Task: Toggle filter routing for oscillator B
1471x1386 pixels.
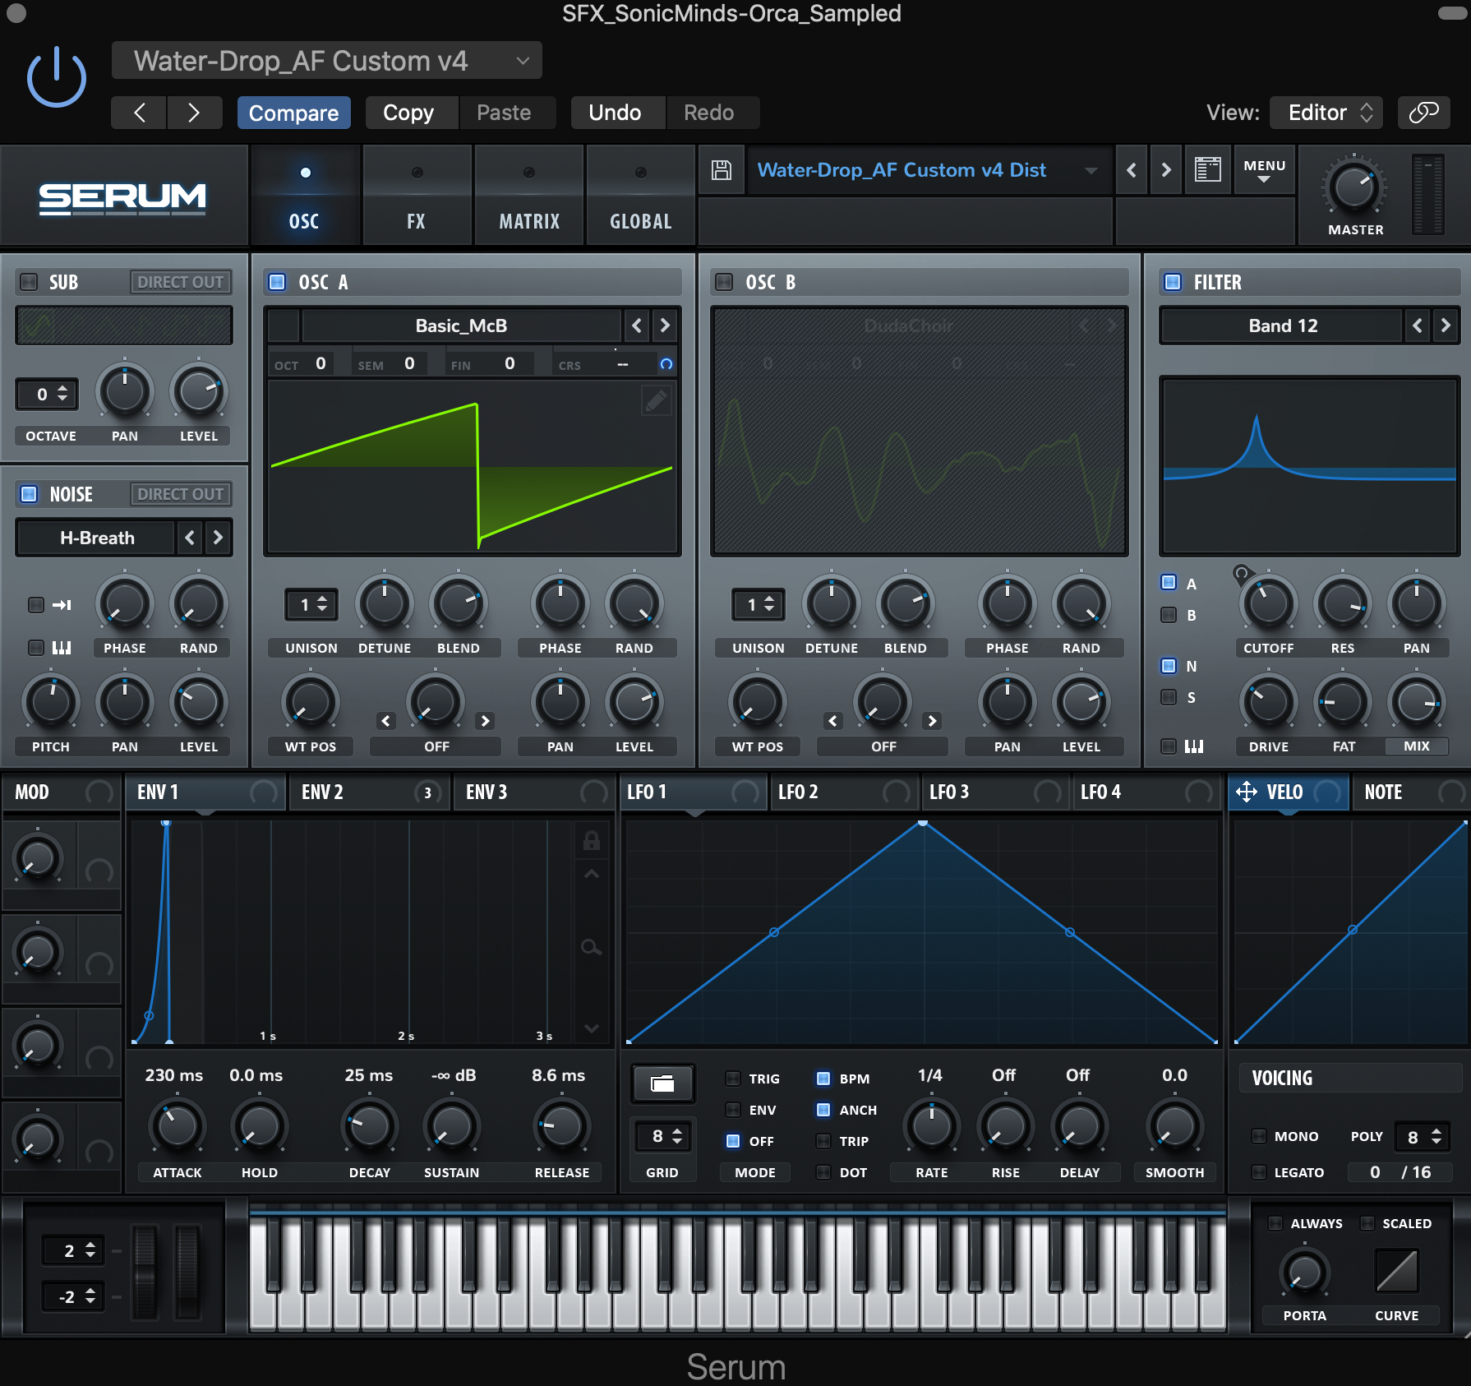Action: 1168,615
